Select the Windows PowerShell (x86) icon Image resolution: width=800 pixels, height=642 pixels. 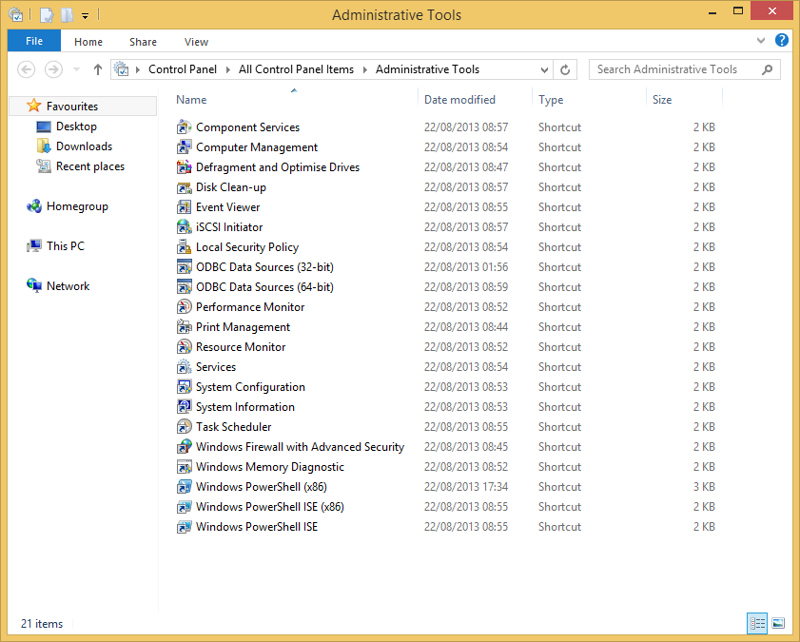pos(184,486)
